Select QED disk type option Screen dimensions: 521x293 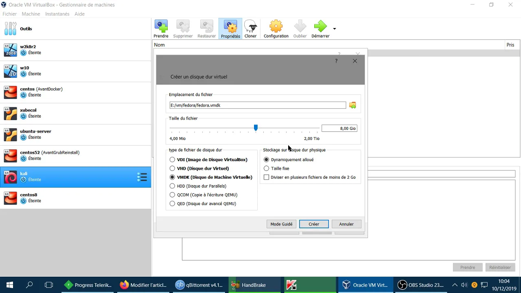click(x=203, y=203)
